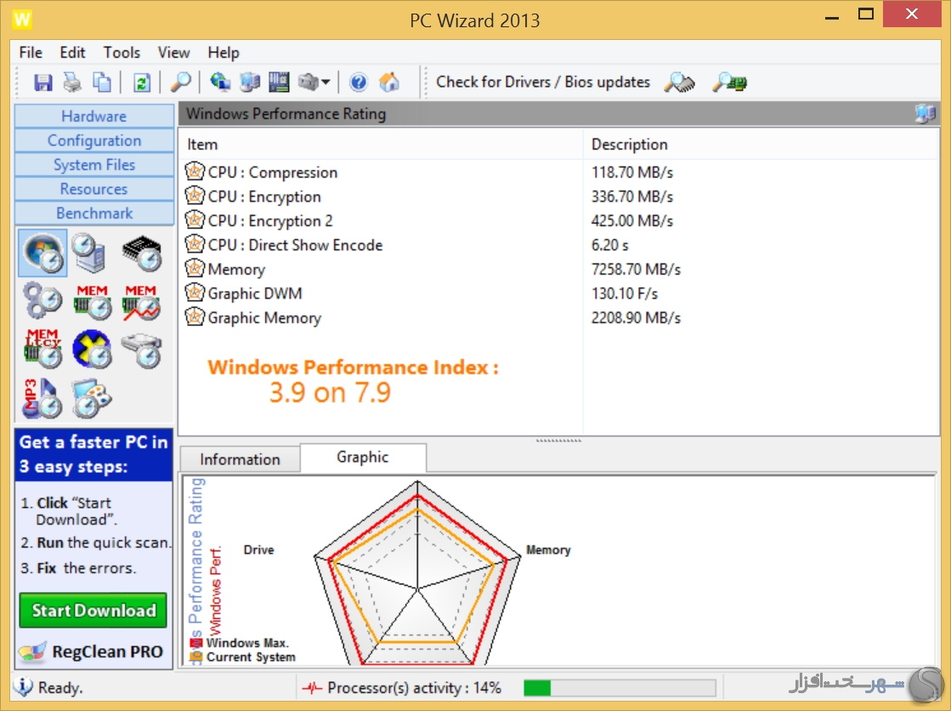
Task: Expand the Configuration category
Action: [x=94, y=140]
